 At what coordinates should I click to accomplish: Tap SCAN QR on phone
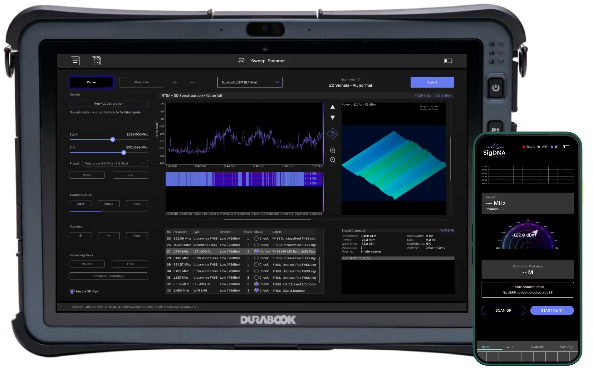click(x=503, y=310)
